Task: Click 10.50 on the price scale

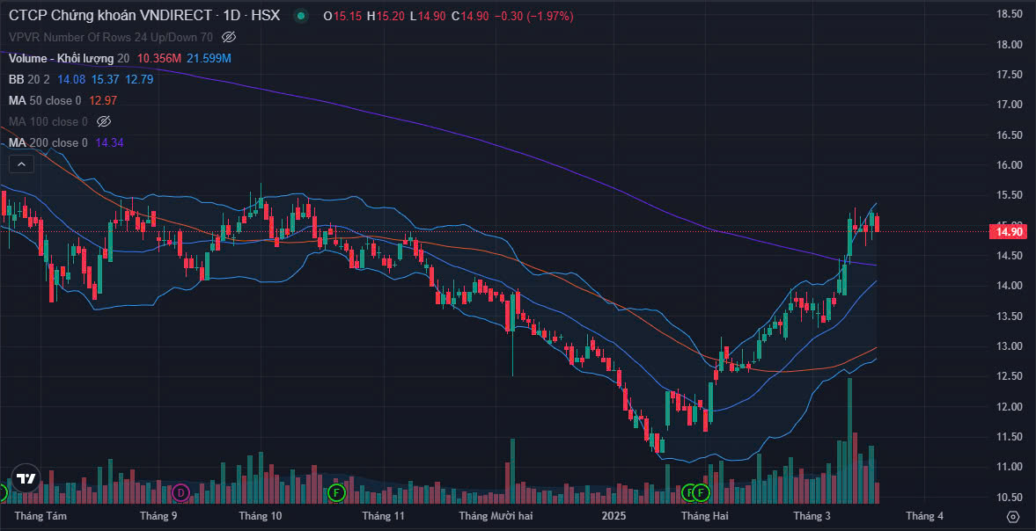Action: (1010, 498)
